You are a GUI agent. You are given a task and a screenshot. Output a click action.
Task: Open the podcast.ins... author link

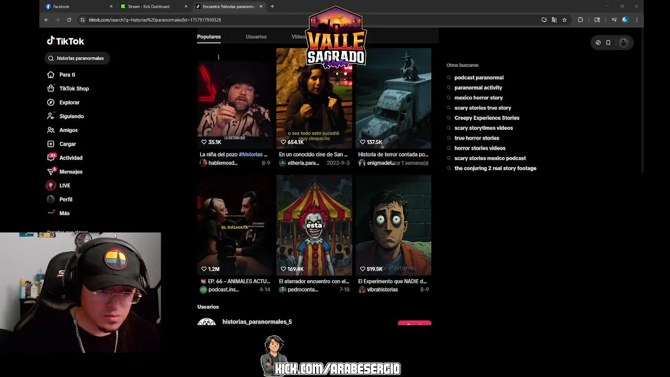pos(224,290)
